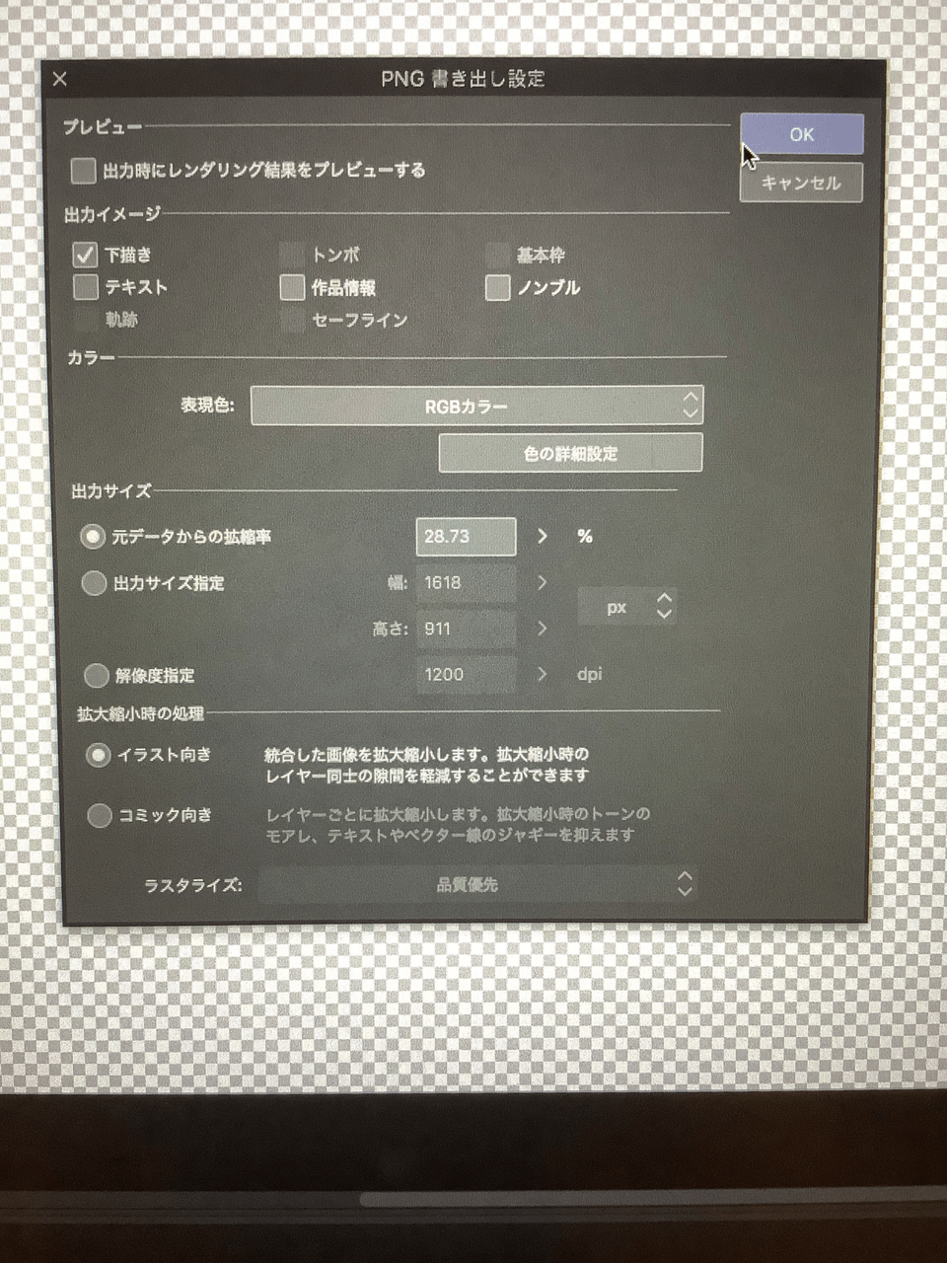This screenshot has height=1263, width=947.
Task: Enable the render preview on output checkbox
Action: pos(84,171)
